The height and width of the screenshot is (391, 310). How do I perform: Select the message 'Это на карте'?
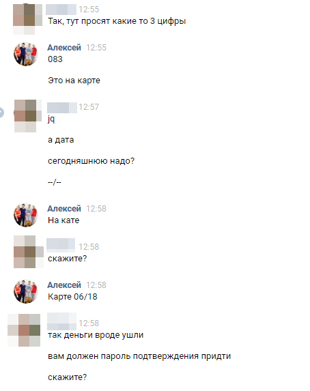(x=74, y=81)
